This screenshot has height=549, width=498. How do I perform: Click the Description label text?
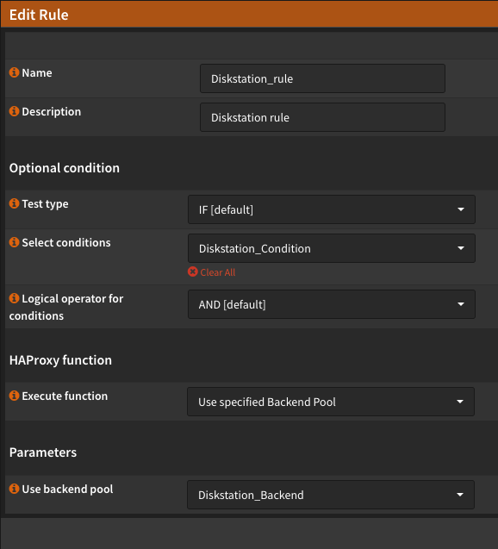point(52,112)
